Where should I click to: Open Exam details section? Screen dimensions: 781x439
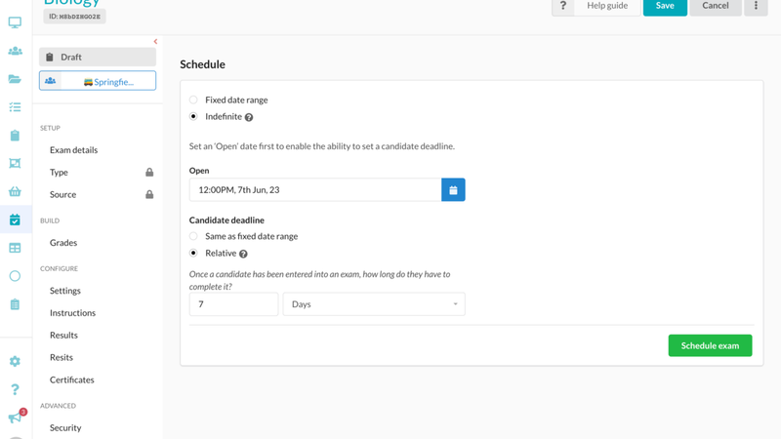pos(74,150)
